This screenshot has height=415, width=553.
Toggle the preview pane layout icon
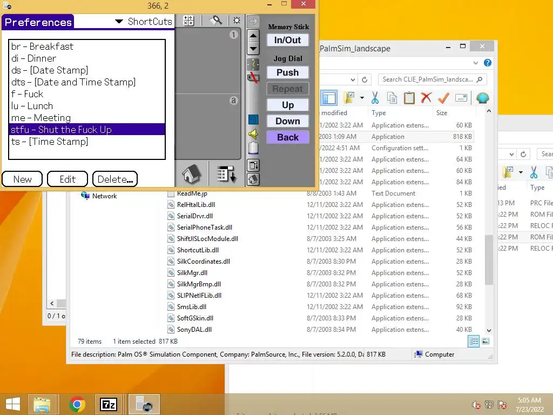coord(329,98)
